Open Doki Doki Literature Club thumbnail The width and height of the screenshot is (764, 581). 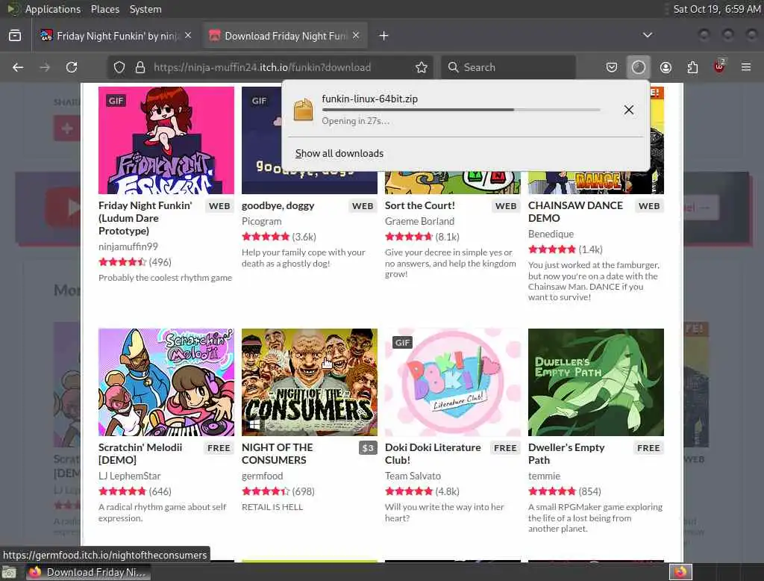tap(453, 382)
